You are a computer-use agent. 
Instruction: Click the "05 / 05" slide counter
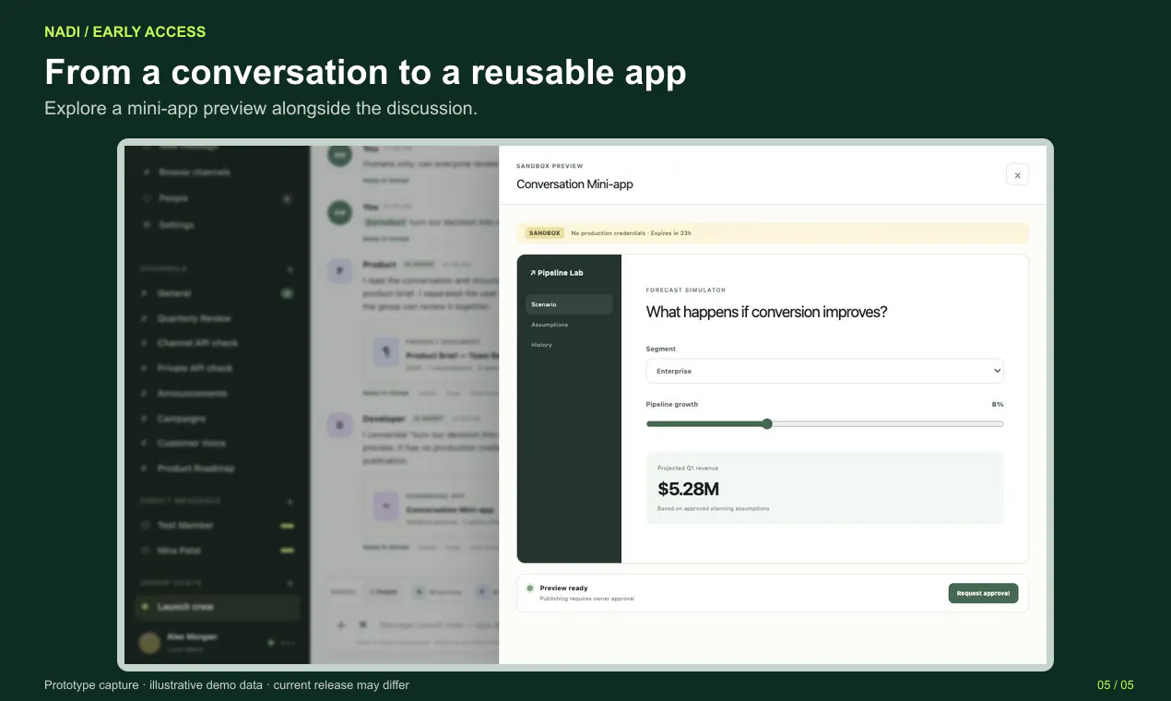click(1116, 685)
